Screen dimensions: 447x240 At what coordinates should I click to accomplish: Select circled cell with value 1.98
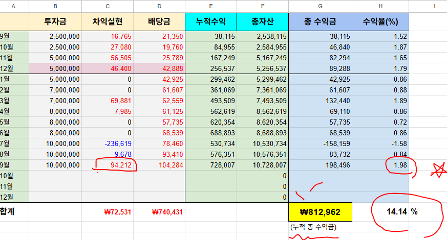pos(380,165)
